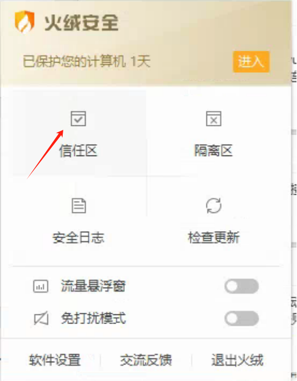The image size is (297, 381).
Task: Open the 信任区 checkmark window icon
Action: point(78,118)
